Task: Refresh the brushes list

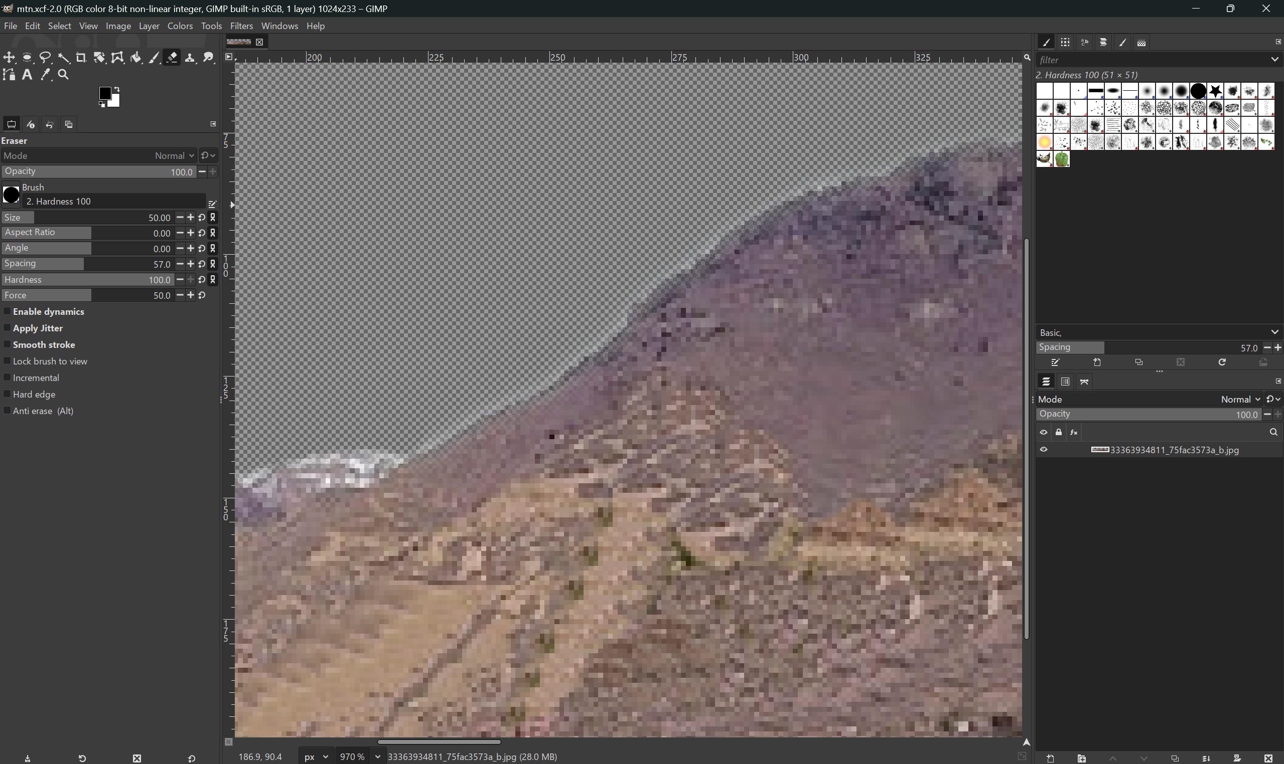Action: pyautogui.click(x=1222, y=363)
